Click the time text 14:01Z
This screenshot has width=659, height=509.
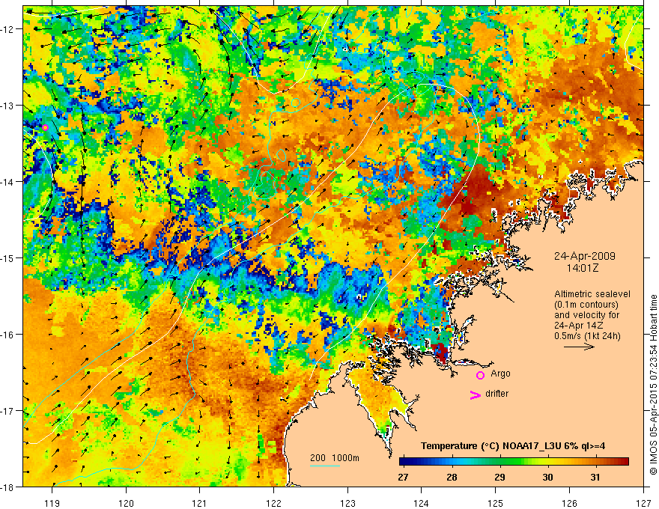click(582, 268)
